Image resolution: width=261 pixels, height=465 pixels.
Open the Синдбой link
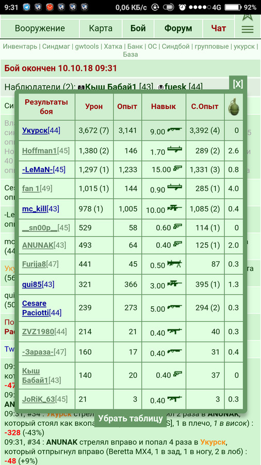pyautogui.click(x=176, y=47)
